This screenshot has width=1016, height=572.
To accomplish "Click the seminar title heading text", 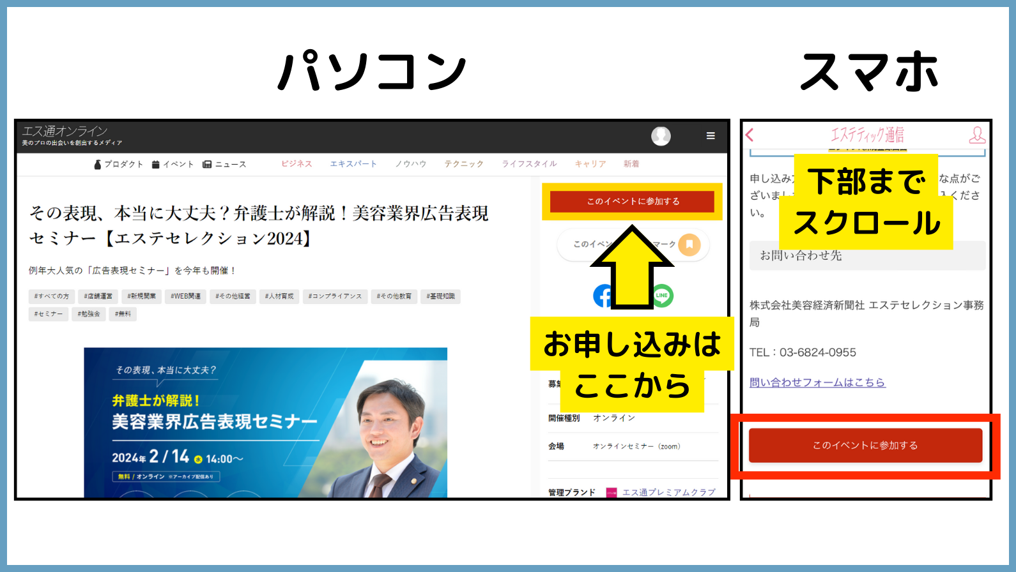I will click(x=258, y=225).
